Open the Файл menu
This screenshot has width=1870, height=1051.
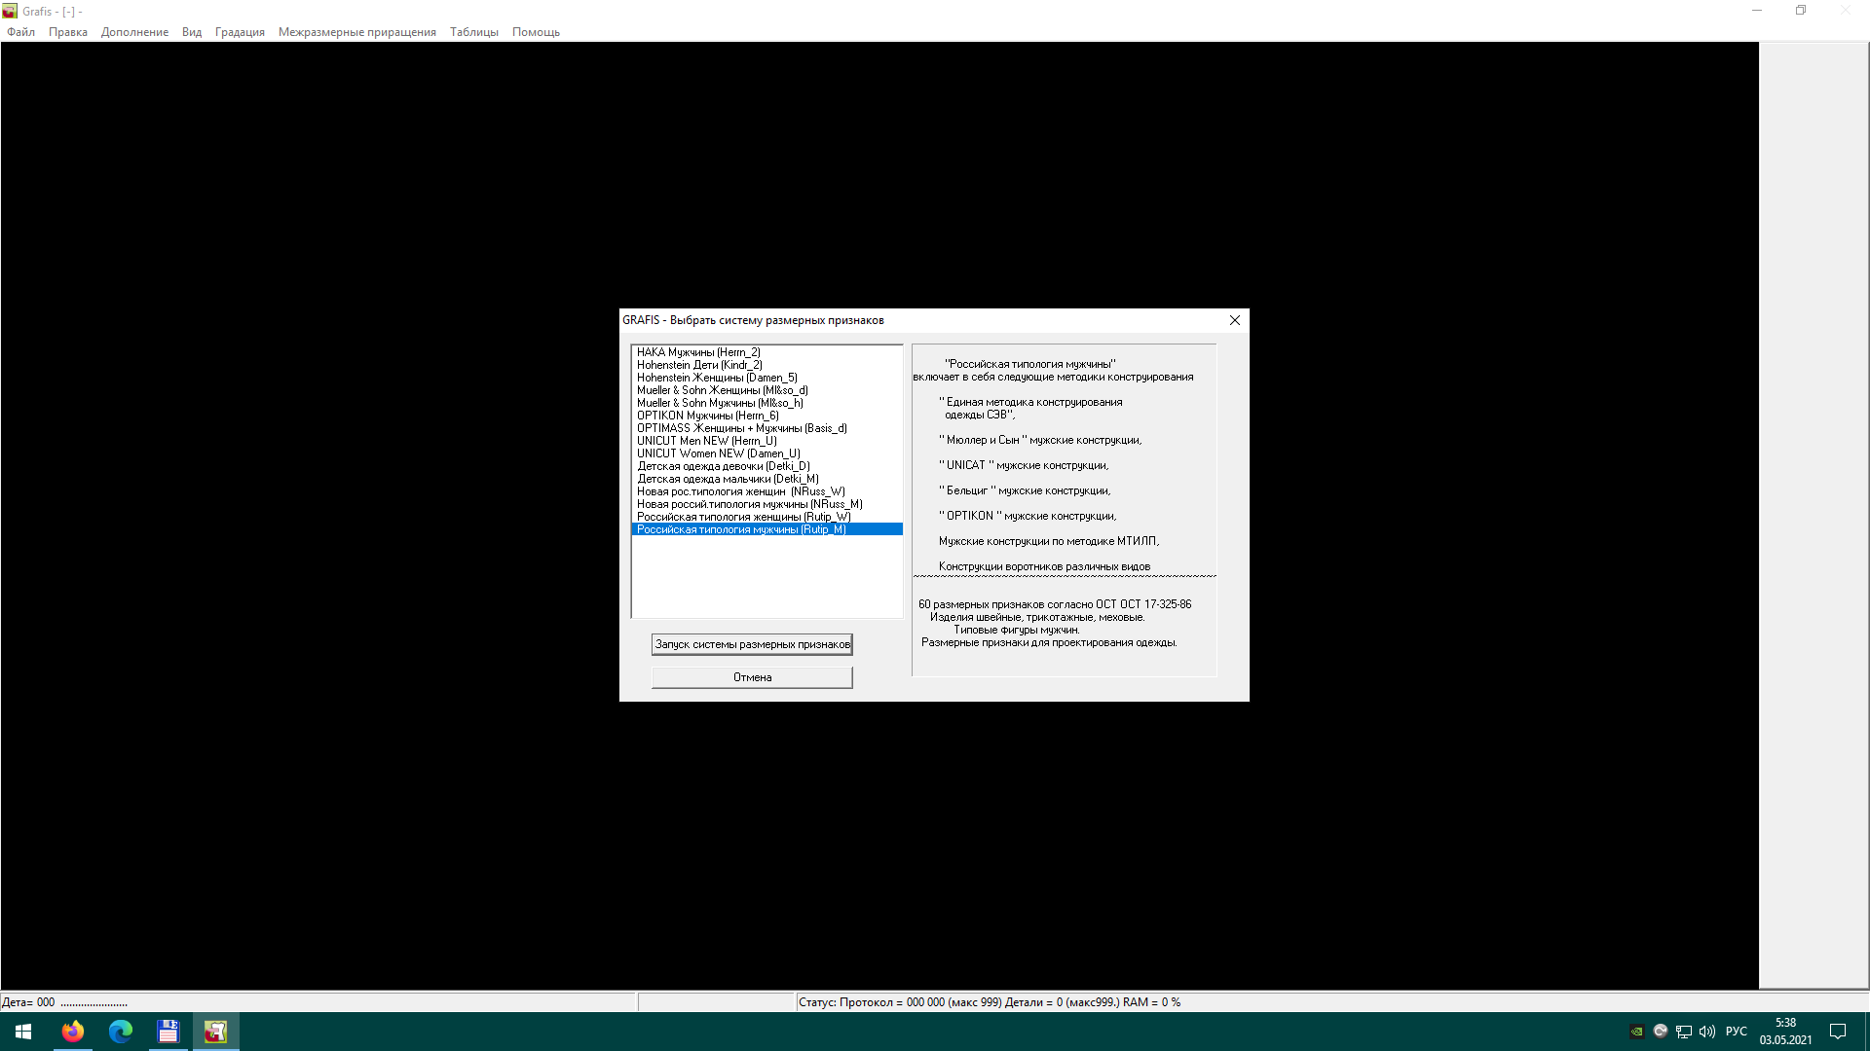coord(20,32)
